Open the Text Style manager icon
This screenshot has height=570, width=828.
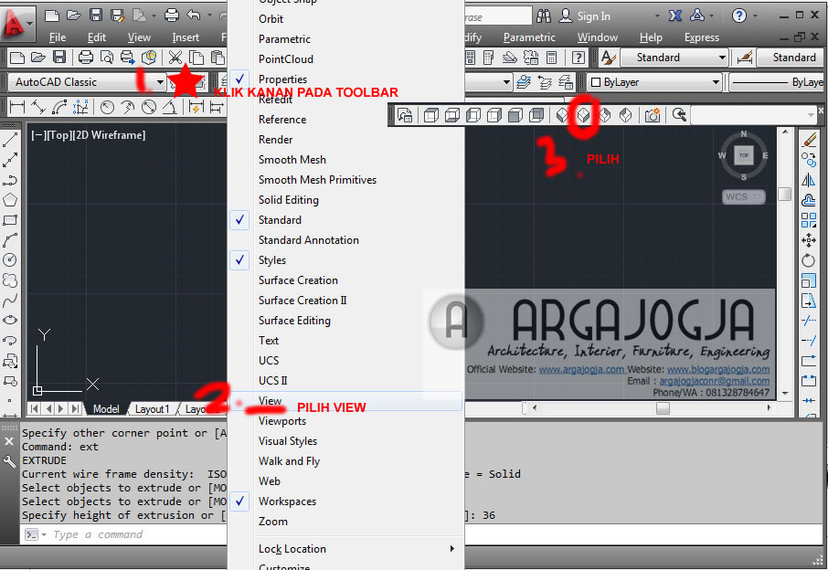609,58
